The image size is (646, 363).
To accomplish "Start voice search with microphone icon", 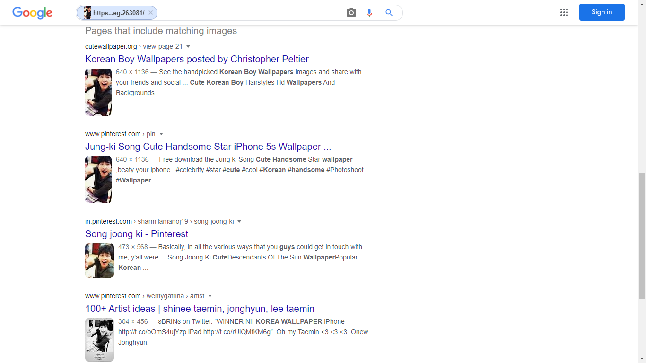I will tap(369, 13).
